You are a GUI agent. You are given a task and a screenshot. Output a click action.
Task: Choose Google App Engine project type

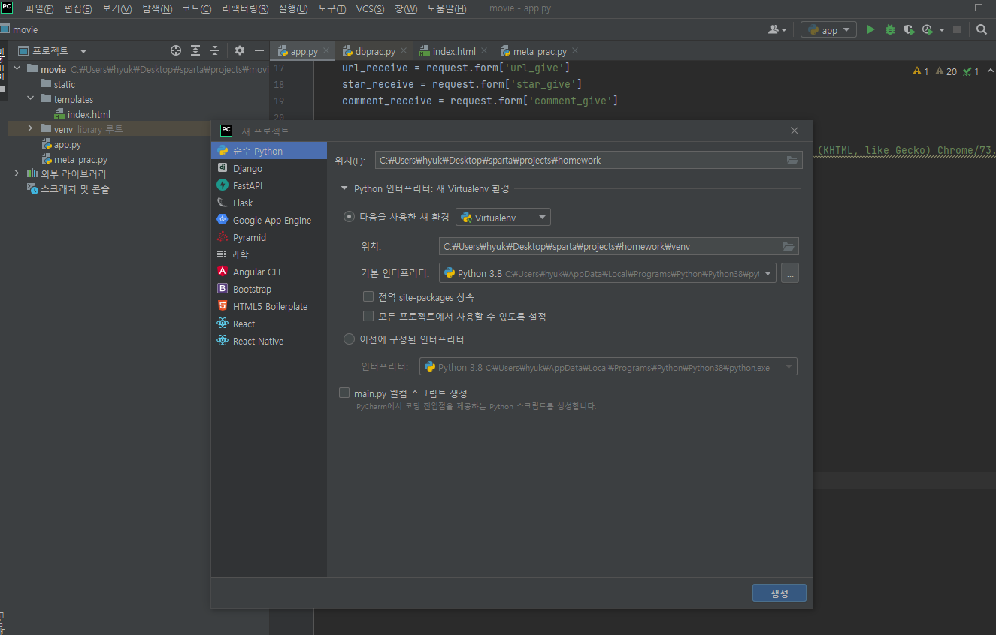coord(269,220)
